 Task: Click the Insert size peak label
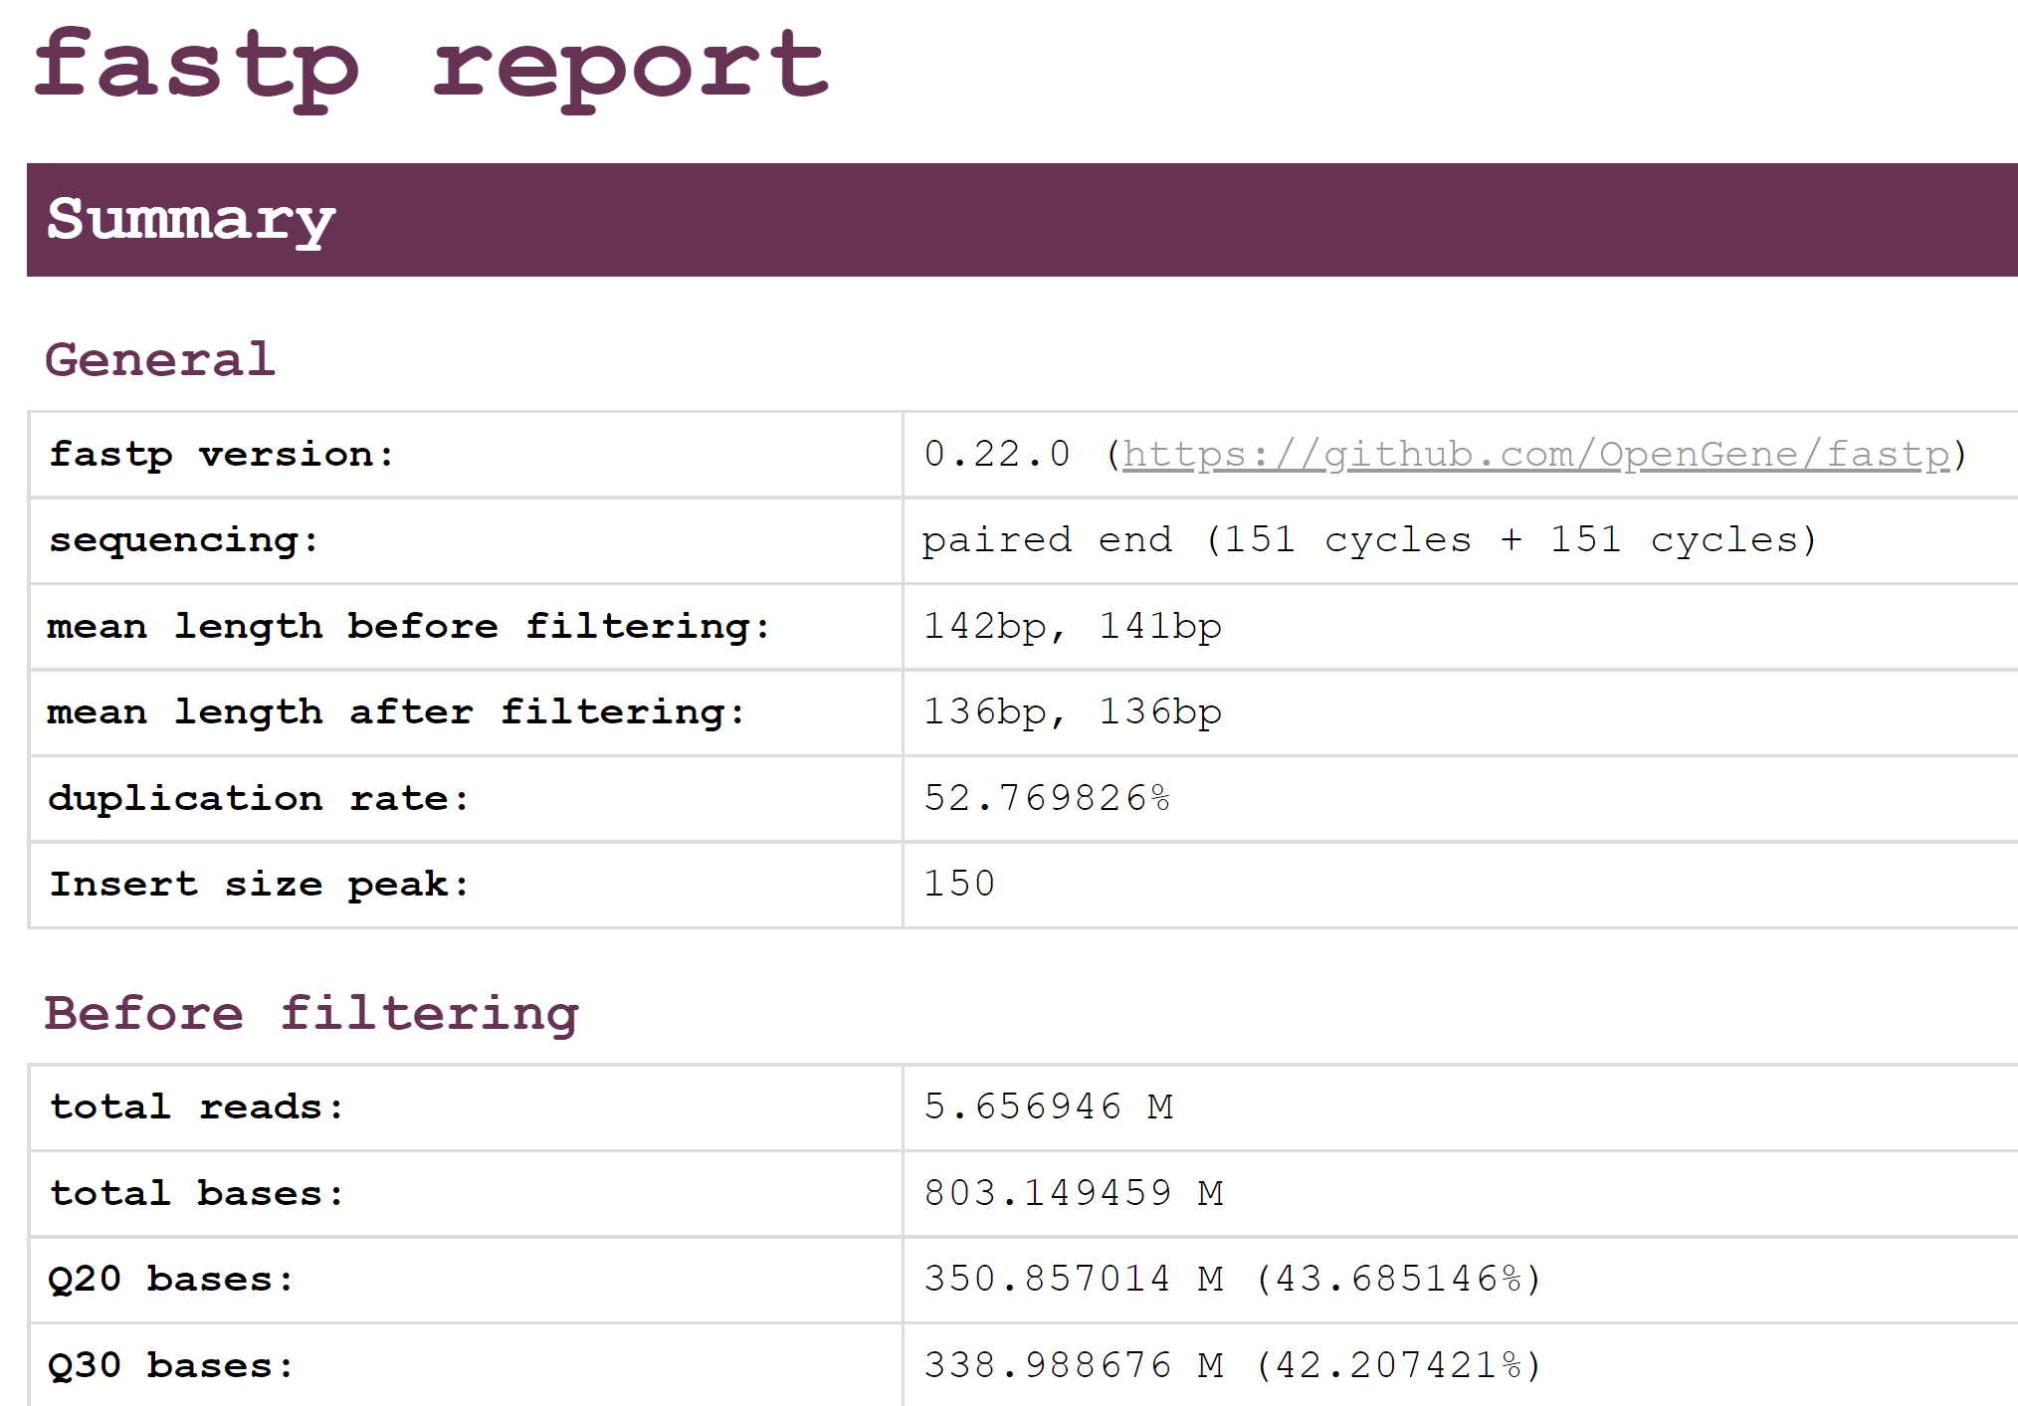[x=259, y=884]
